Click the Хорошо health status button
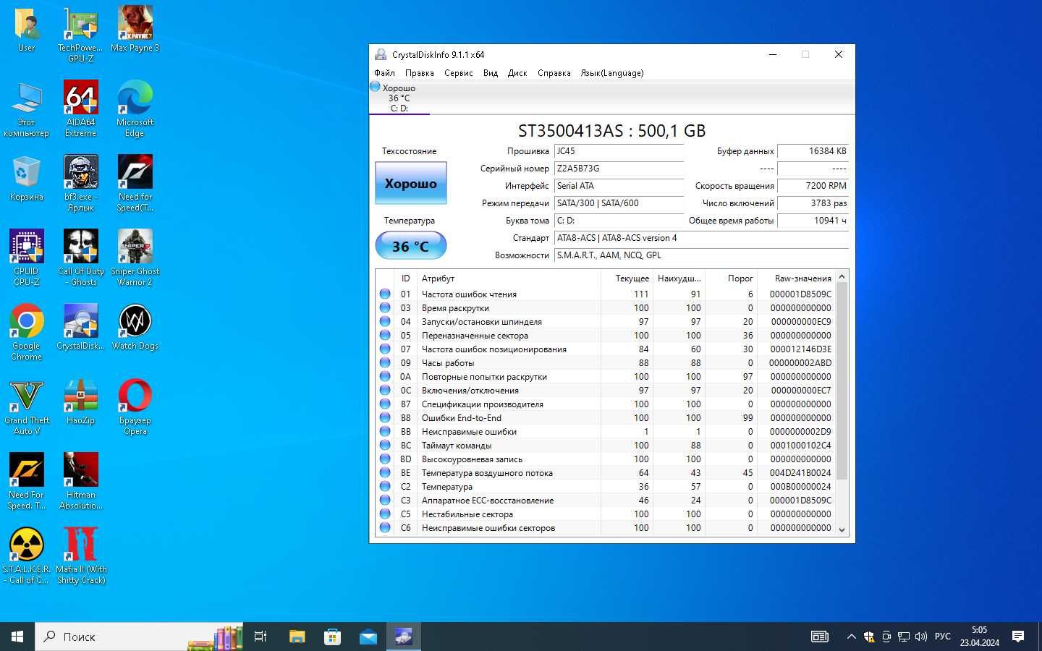1042x651 pixels. pyautogui.click(x=411, y=183)
